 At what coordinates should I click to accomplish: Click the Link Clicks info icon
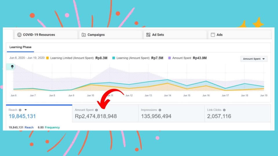point(224,110)
